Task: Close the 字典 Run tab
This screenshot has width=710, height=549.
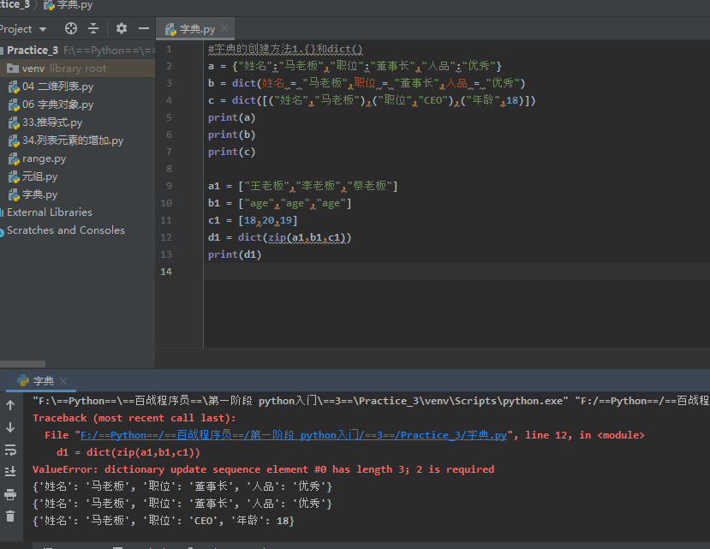Action: (64, 381)
